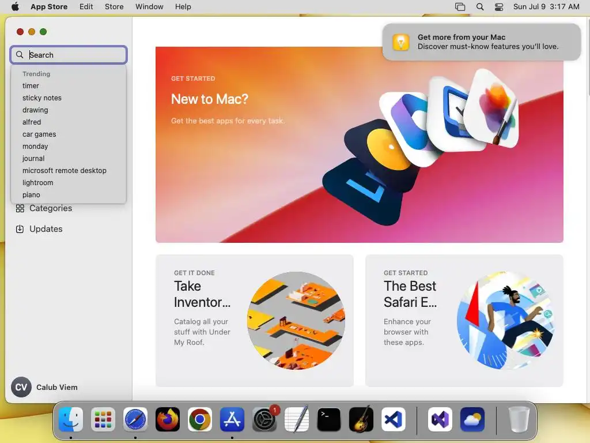
Task: Open Visual Studio (purple) from the Dock
Action: [x=440, y=419]
